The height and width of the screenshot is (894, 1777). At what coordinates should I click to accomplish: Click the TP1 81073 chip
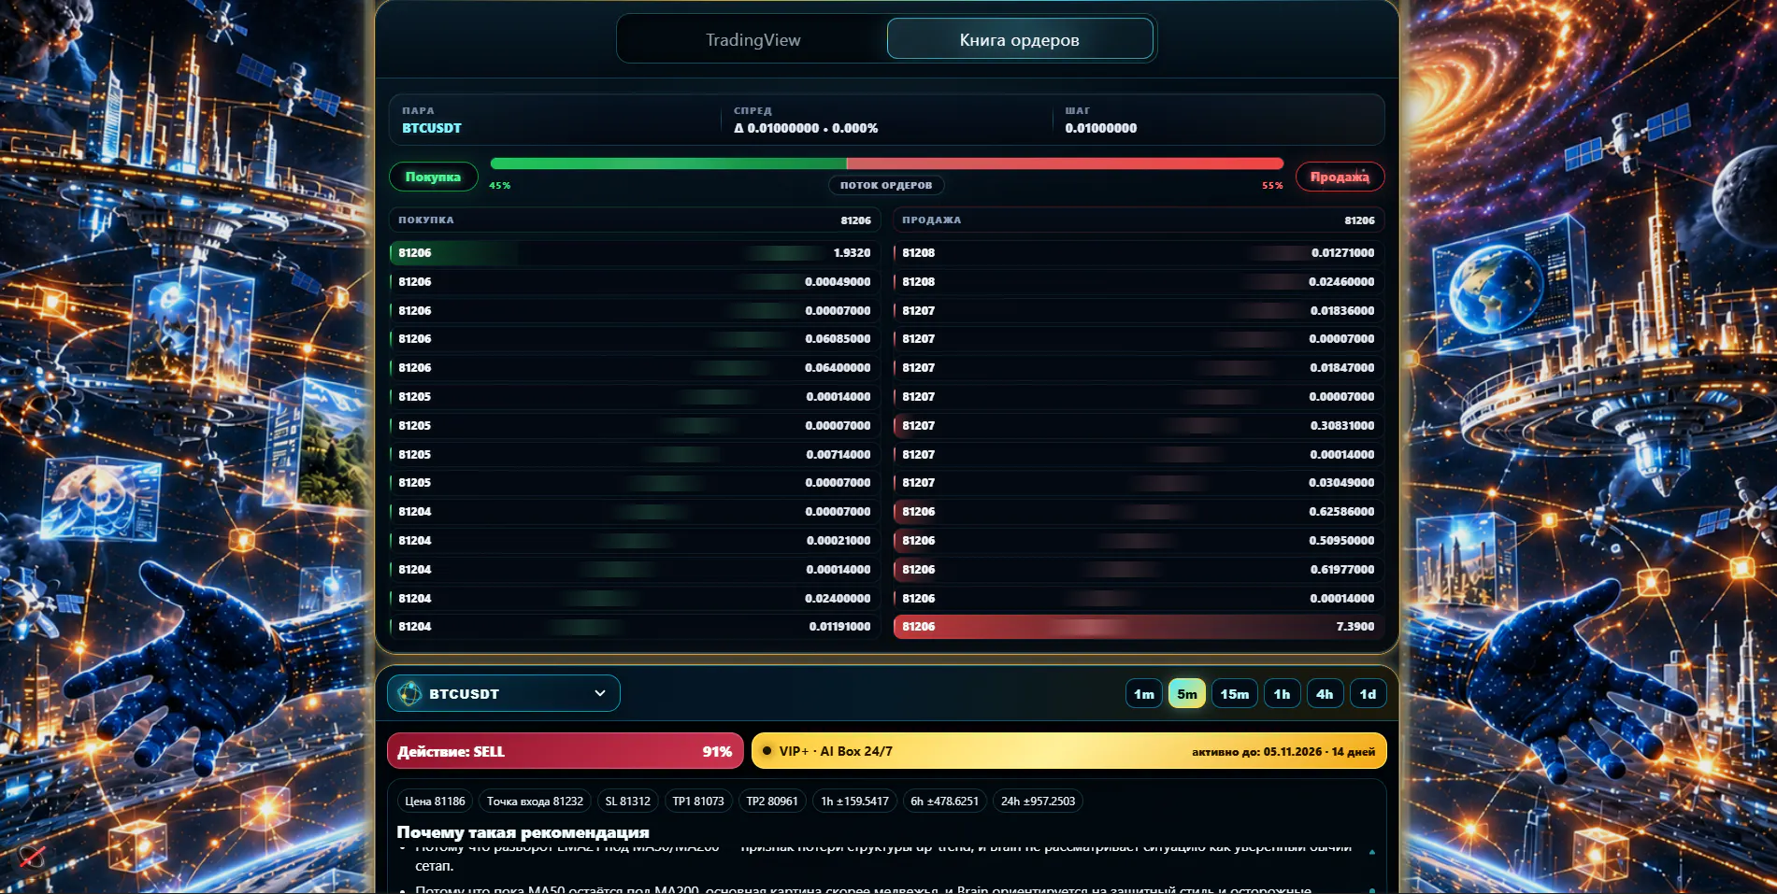(x=698, y=801)
